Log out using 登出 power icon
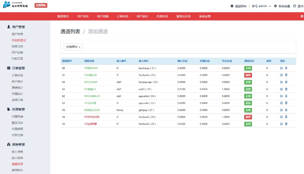 point(298,6)
